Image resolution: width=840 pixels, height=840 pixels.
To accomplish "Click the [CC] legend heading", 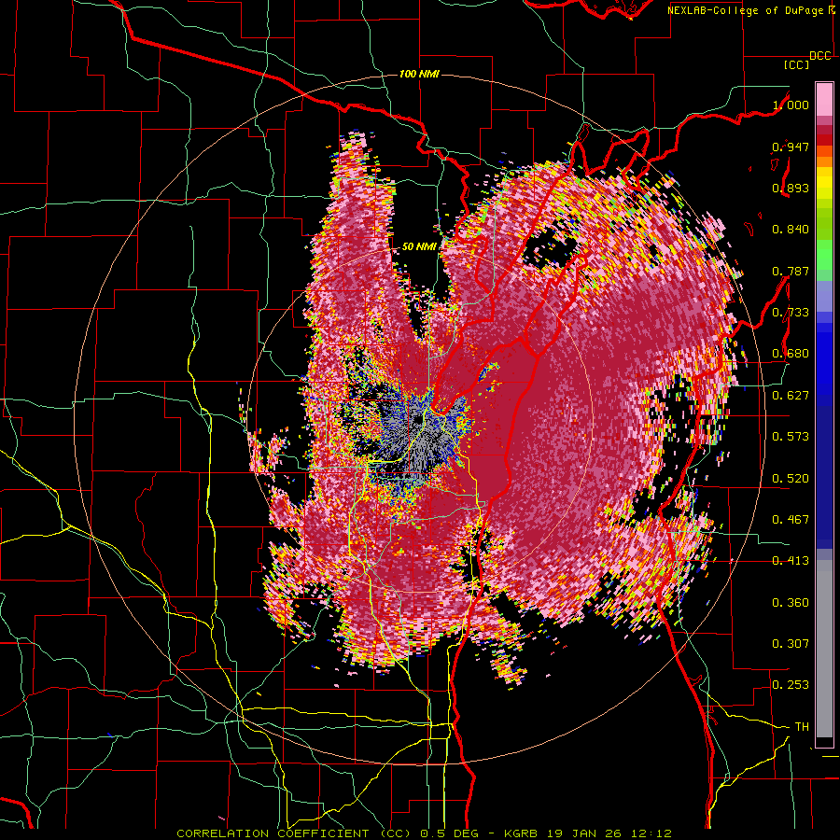I will pyautogui.click(x=796, y=64).
